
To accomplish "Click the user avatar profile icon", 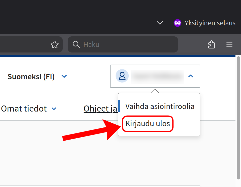I will coord(122,76).
